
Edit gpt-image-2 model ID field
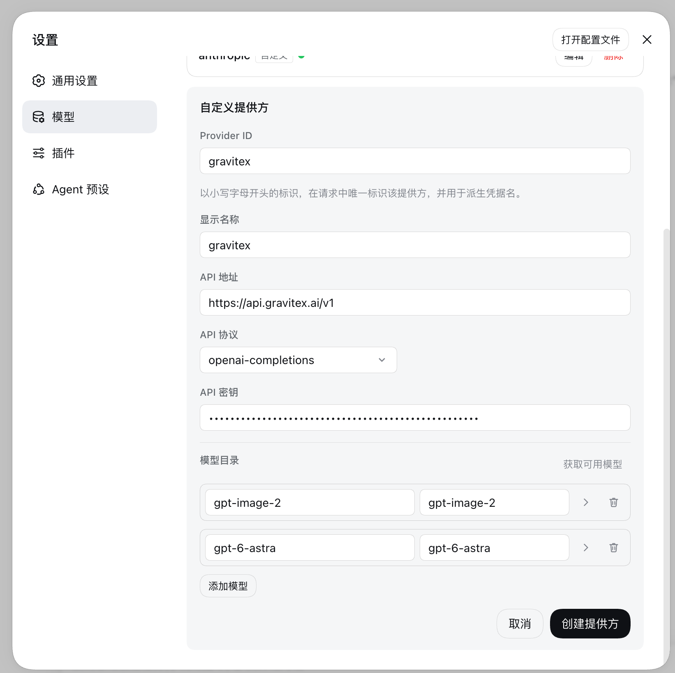click(310, 502)
